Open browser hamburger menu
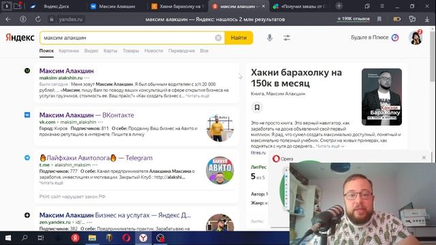 (x=382, y=6)
